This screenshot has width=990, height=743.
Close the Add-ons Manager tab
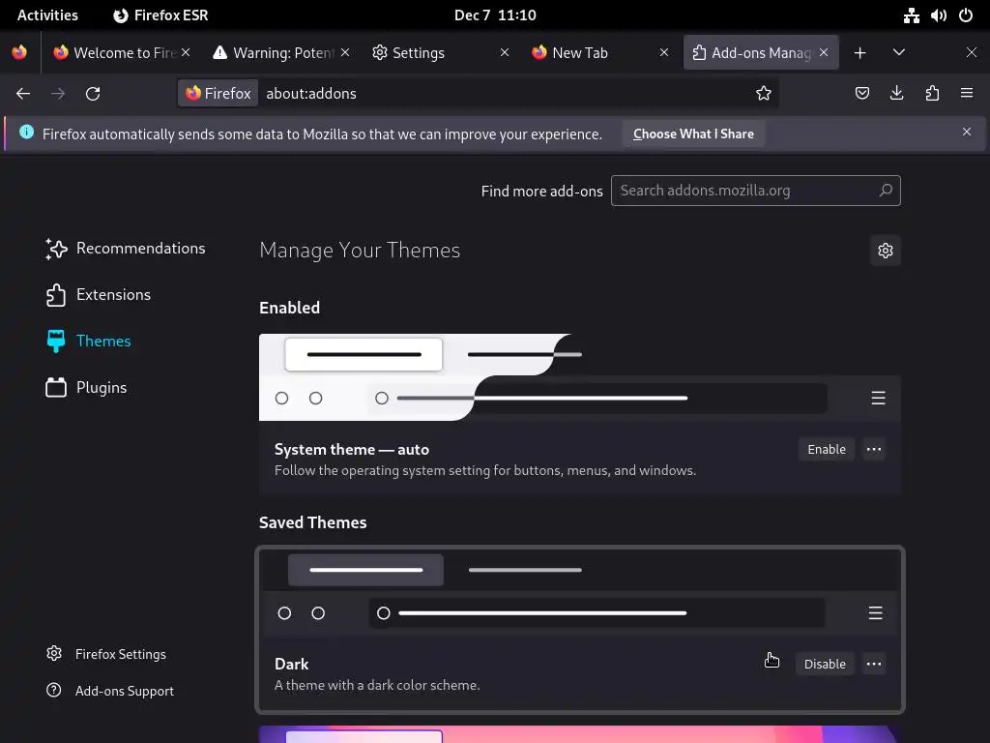pyautogui.click(x=824, y=52)
